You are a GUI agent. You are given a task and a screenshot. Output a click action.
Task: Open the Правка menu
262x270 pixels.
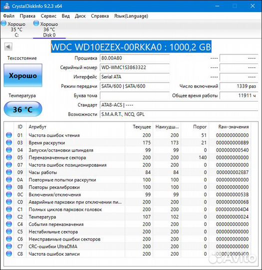[x=27, y=16]
